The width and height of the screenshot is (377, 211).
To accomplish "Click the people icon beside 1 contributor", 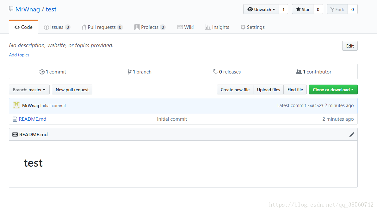I will click(x=299, y=72).
